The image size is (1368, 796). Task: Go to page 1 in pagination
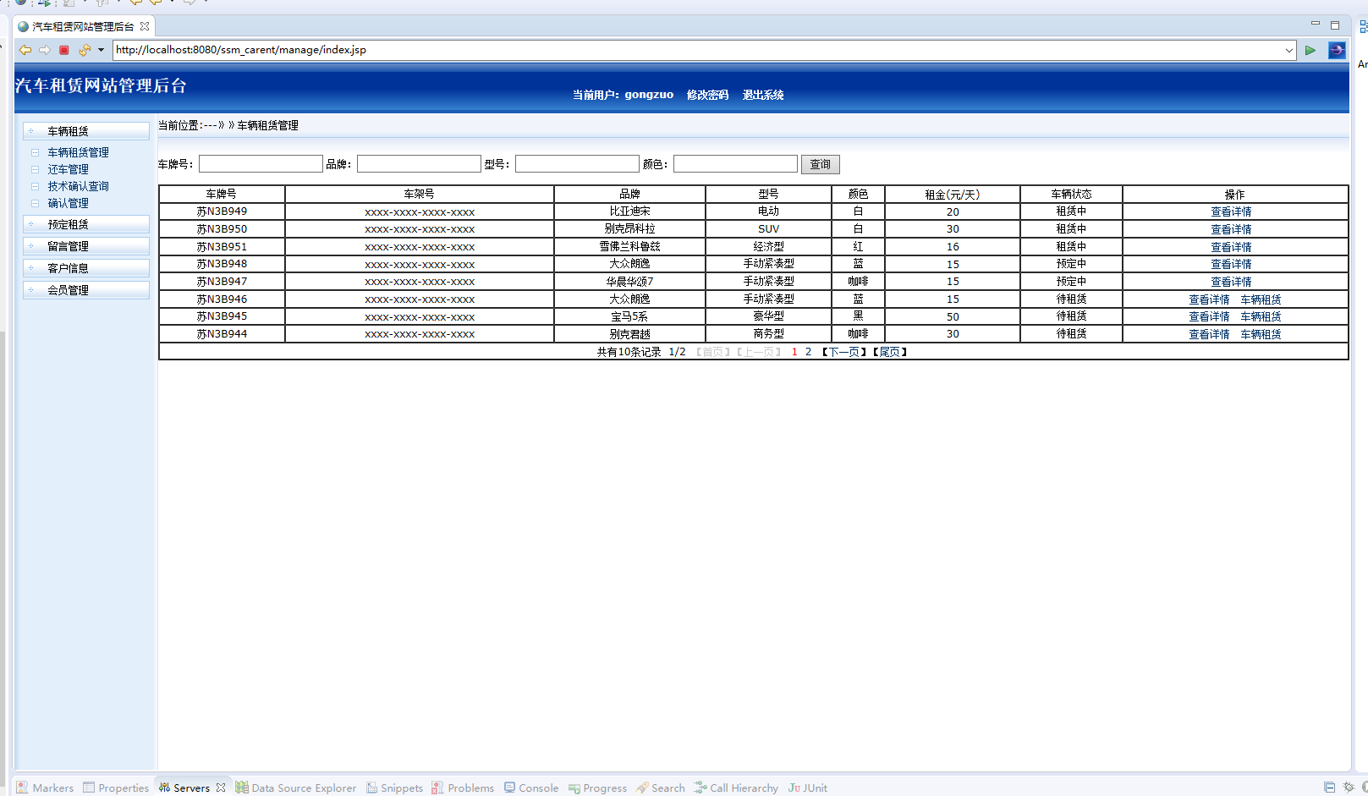click(794, 352)
